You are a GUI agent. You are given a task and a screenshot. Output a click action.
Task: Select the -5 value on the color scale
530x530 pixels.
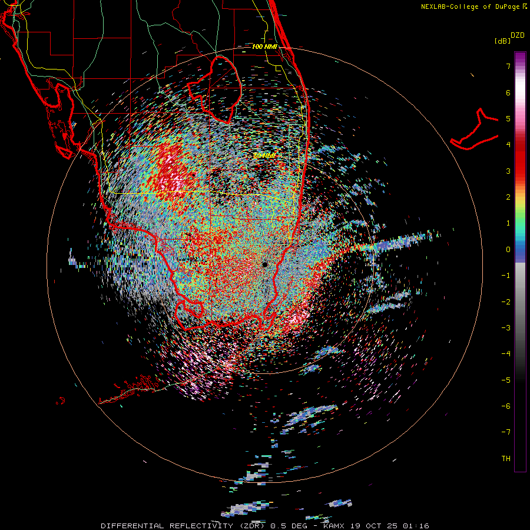point(506,380)
